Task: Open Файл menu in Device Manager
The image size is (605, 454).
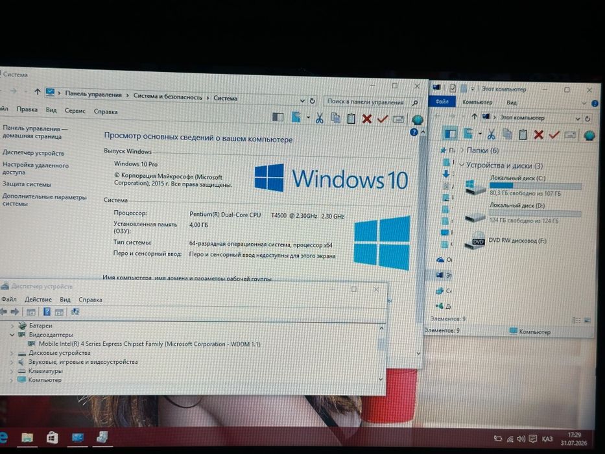Action: coord(9,299)
